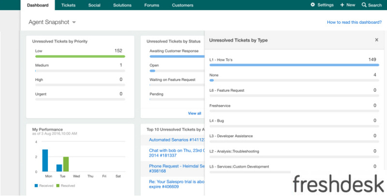Open the Social tab

coord(94,5)
